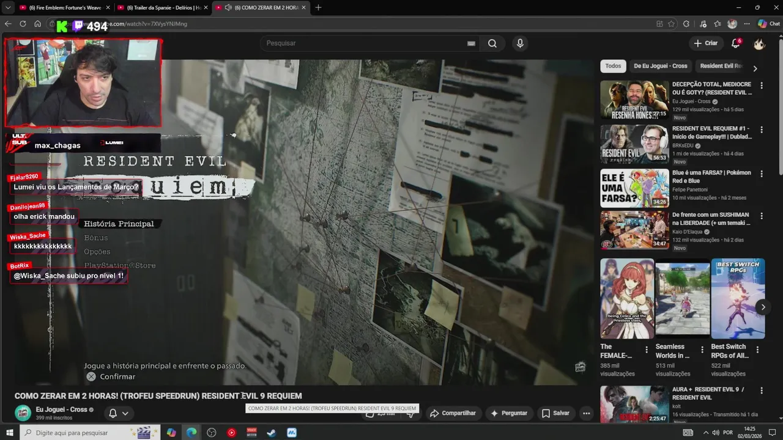Click the star to favorite this page
783x440 pixels.
point(671,24)
